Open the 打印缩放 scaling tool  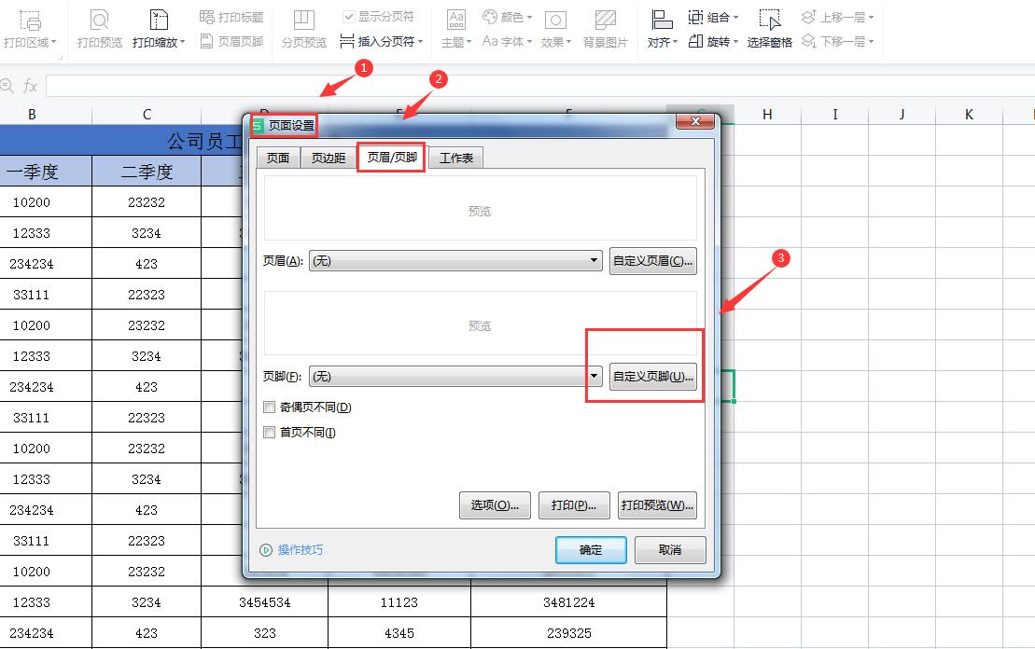[159, 29]
